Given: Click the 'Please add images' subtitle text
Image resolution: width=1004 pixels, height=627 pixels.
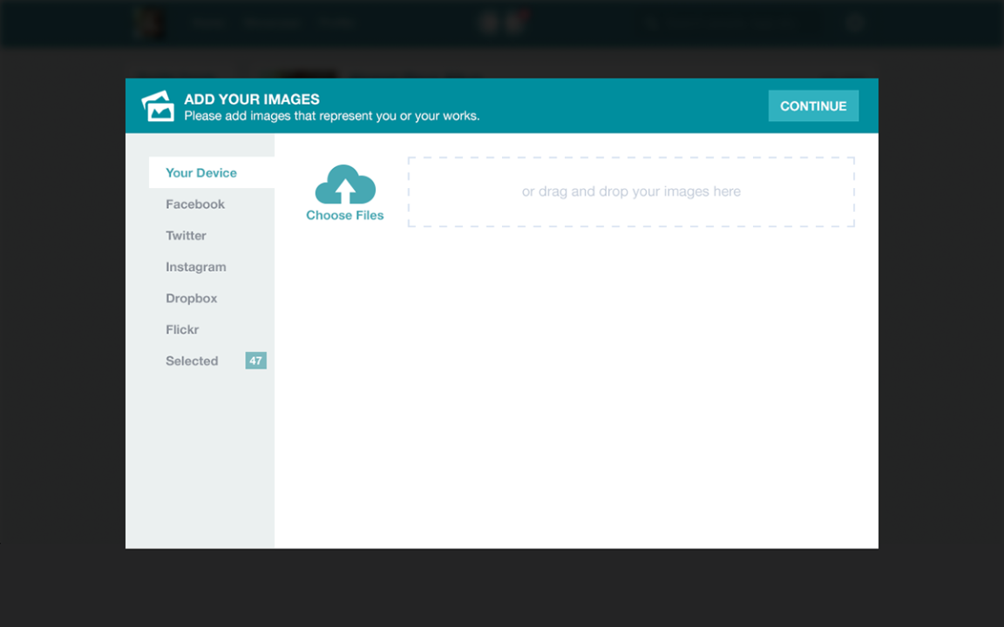Looking at the screenshot, I should tap(332, 116).
